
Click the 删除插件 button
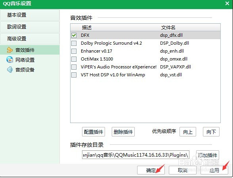click(x=123, y=132)
